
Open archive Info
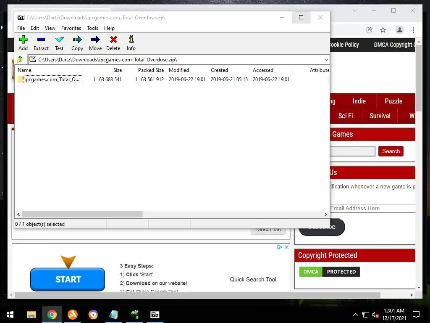coord(131,39)
